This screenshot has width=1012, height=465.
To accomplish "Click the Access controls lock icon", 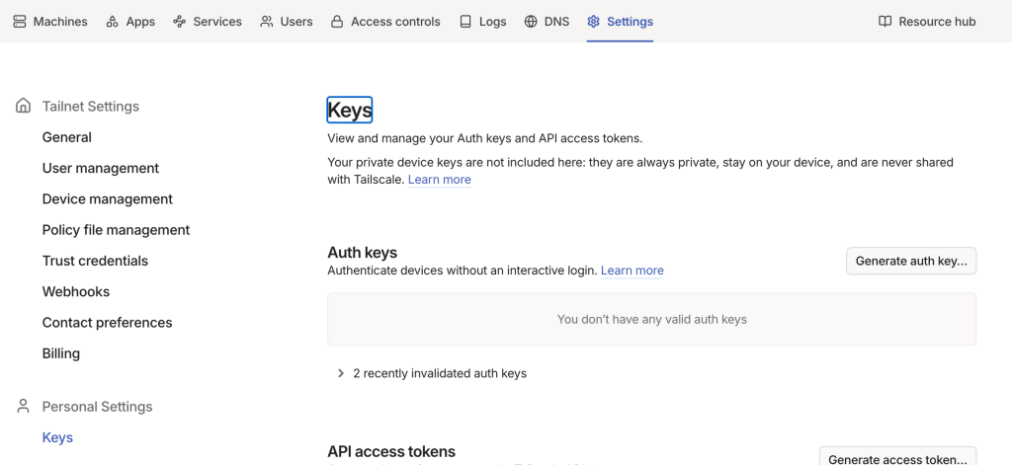I will (x=337, y=21).
